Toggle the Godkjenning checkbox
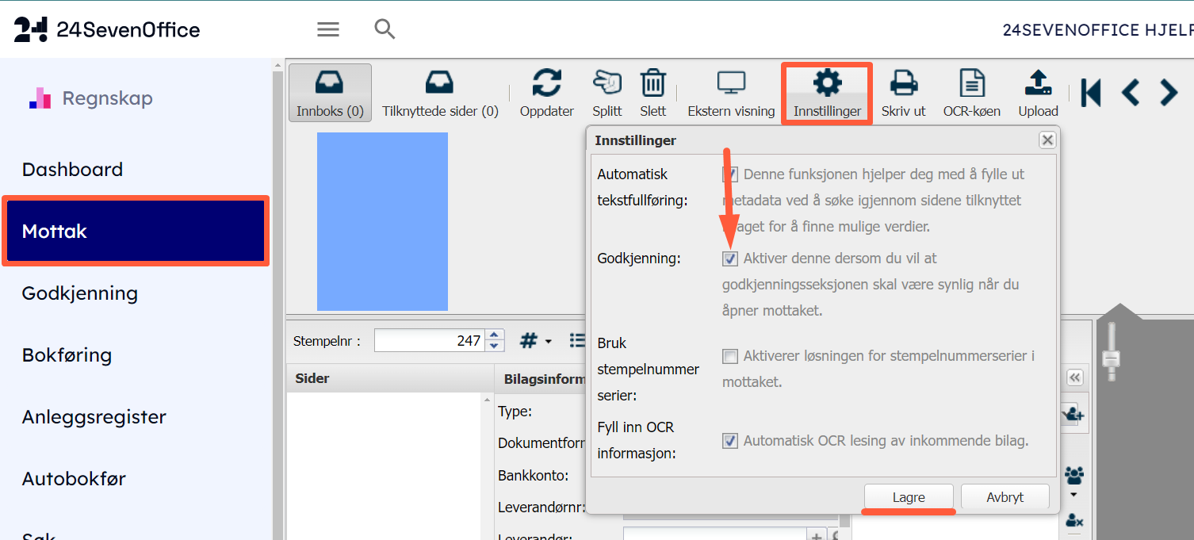Screen dimensions: 1194x540 click(730, 259)
